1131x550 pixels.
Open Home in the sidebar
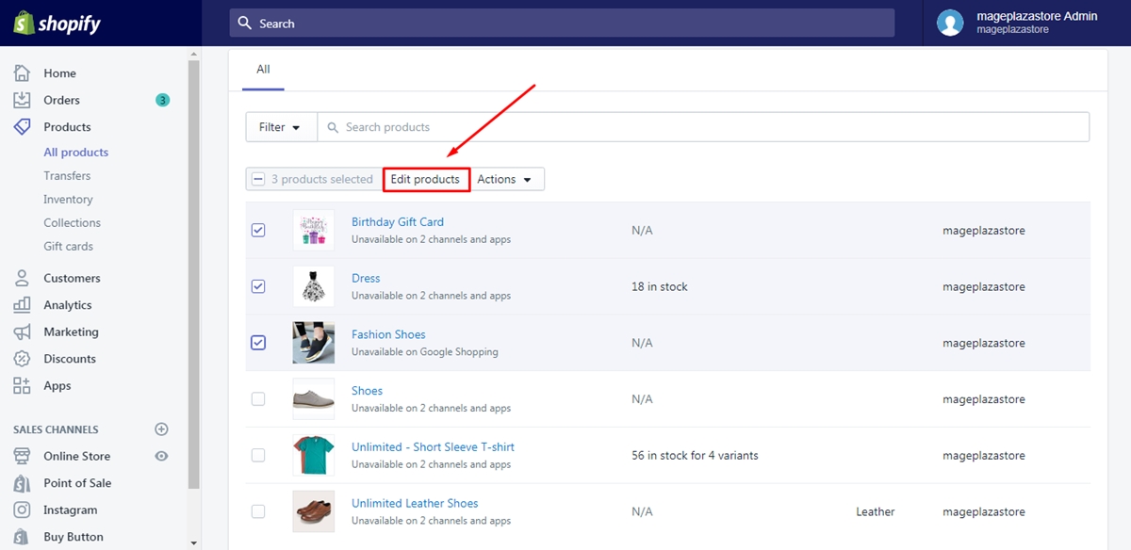(59, 73)
